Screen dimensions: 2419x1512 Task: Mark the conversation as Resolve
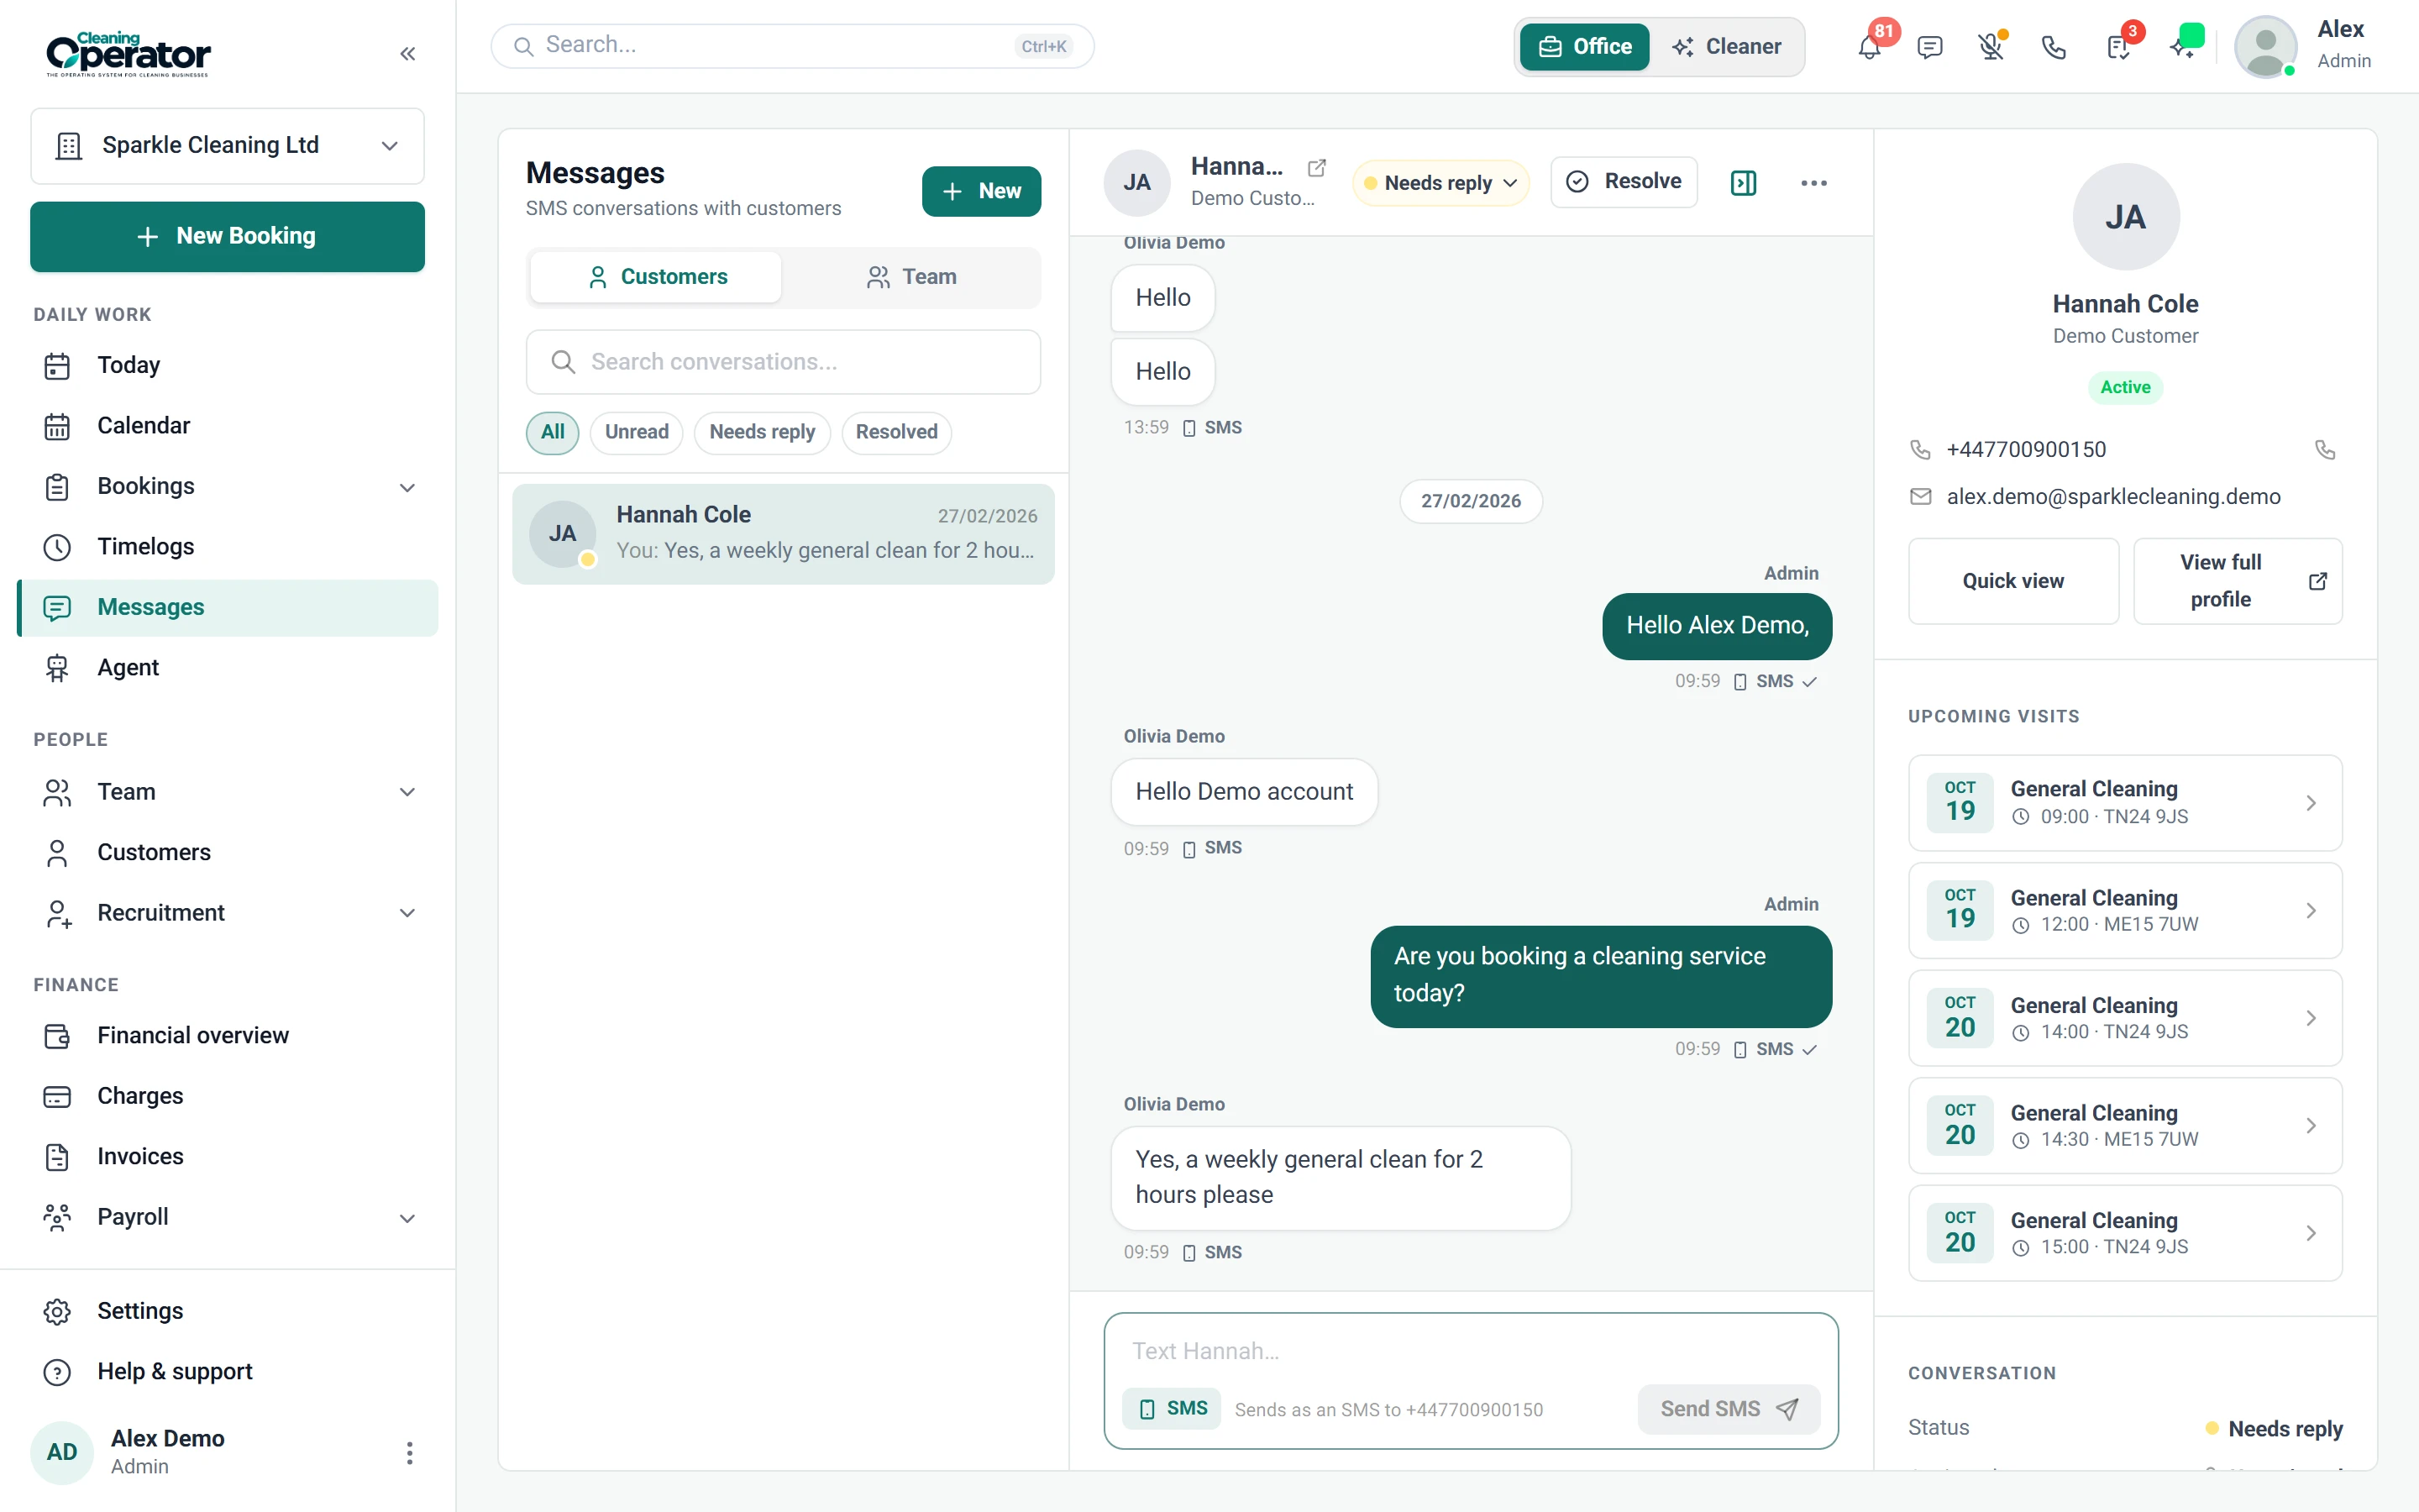(1624, 182)
